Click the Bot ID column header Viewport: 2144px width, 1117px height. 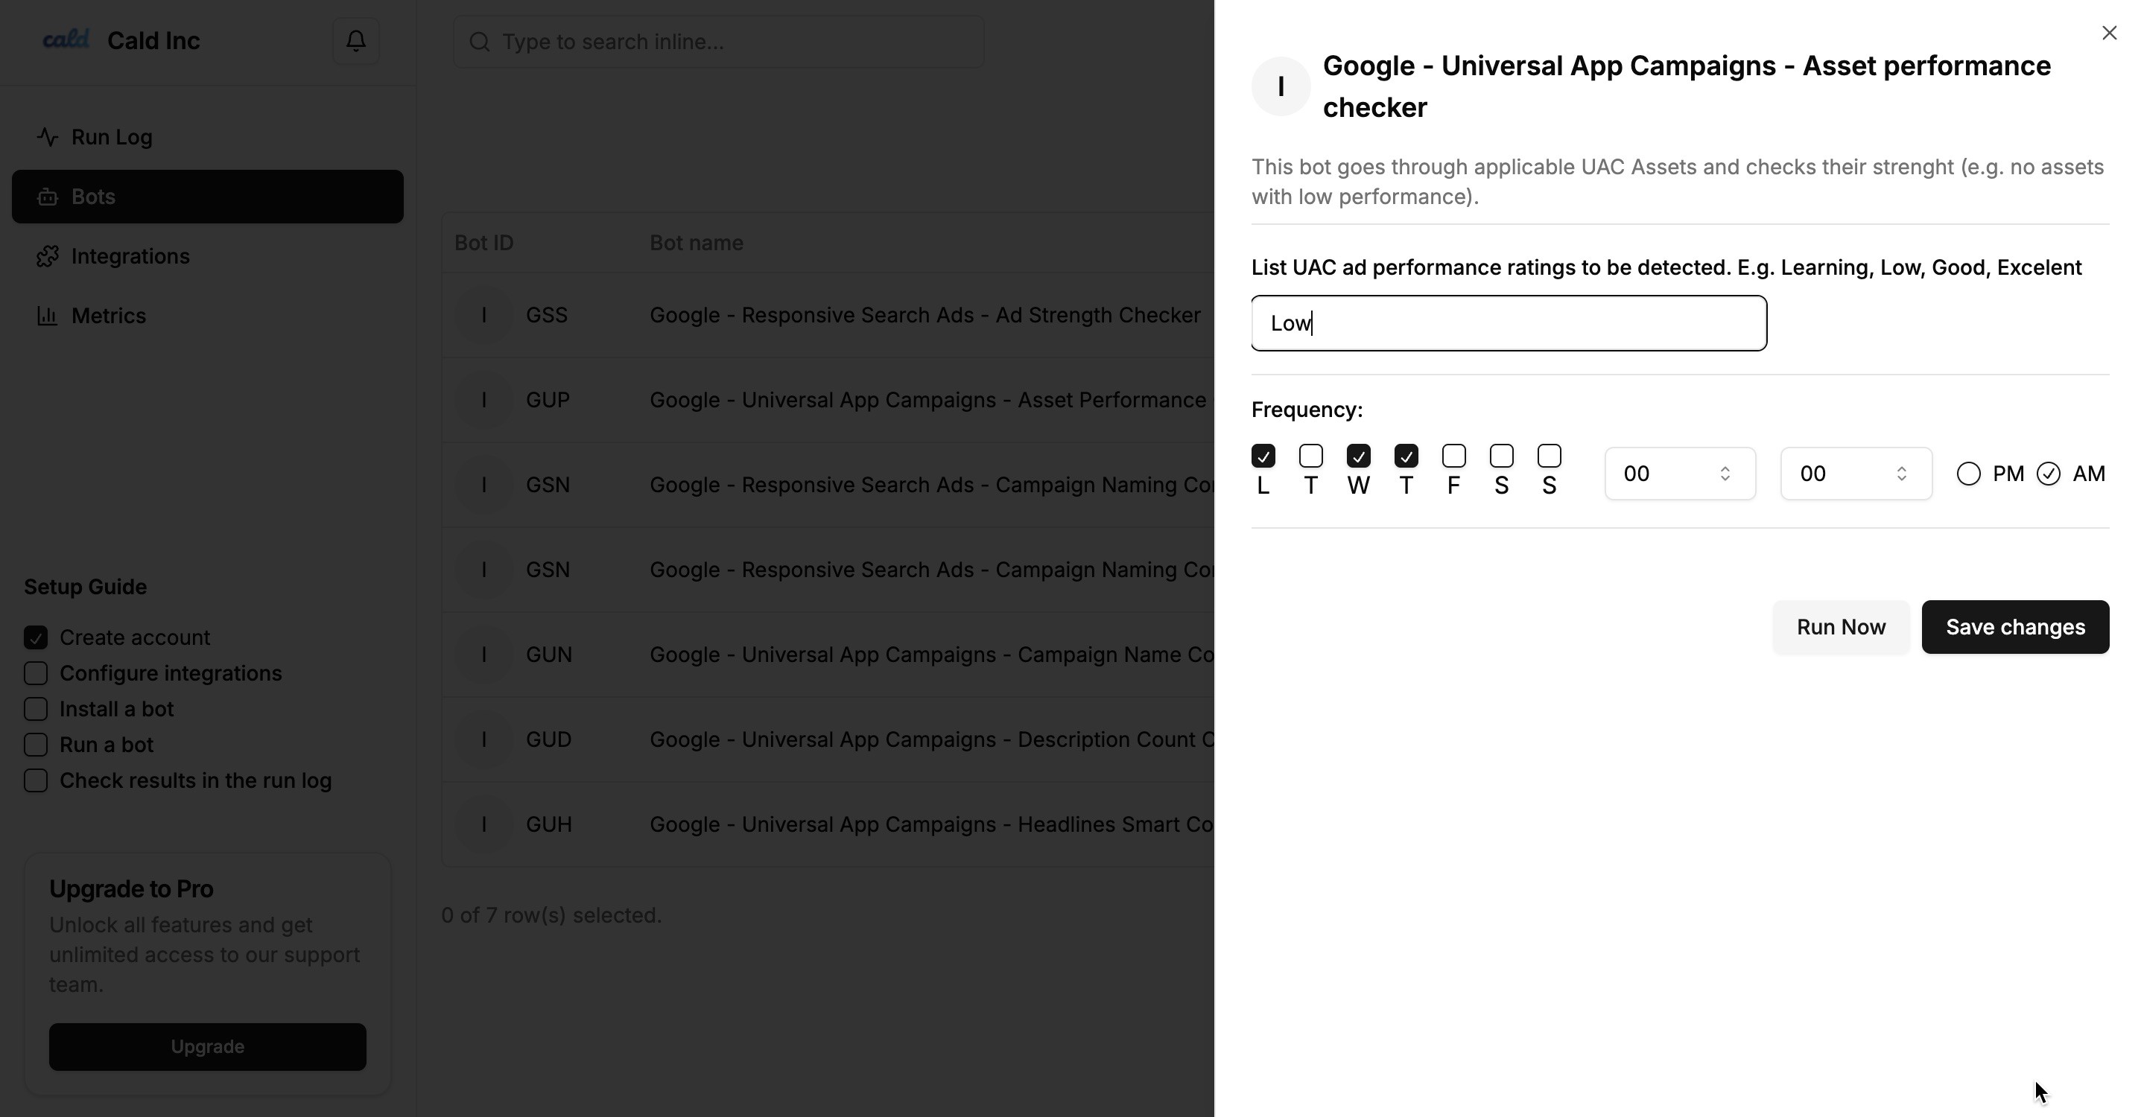483,243
